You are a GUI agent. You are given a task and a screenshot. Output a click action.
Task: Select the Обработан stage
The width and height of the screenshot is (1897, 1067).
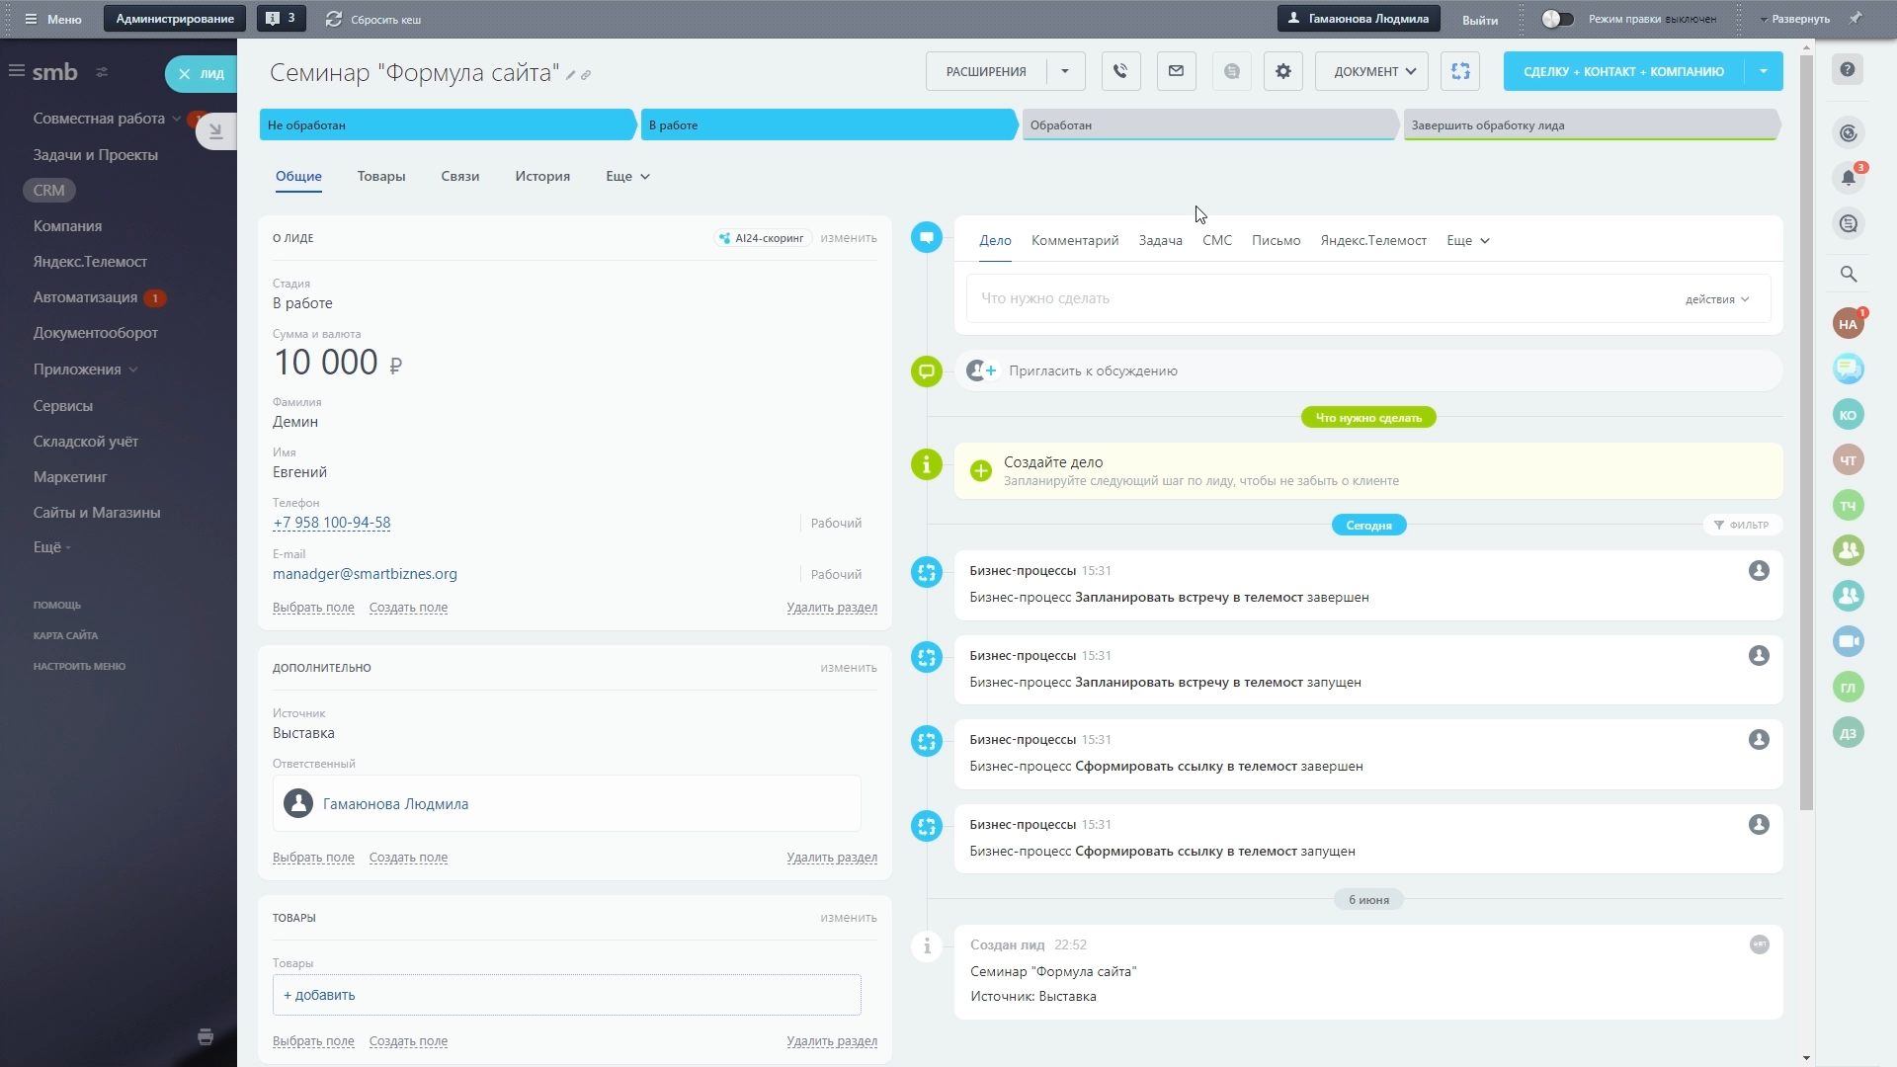[1208, 125]
